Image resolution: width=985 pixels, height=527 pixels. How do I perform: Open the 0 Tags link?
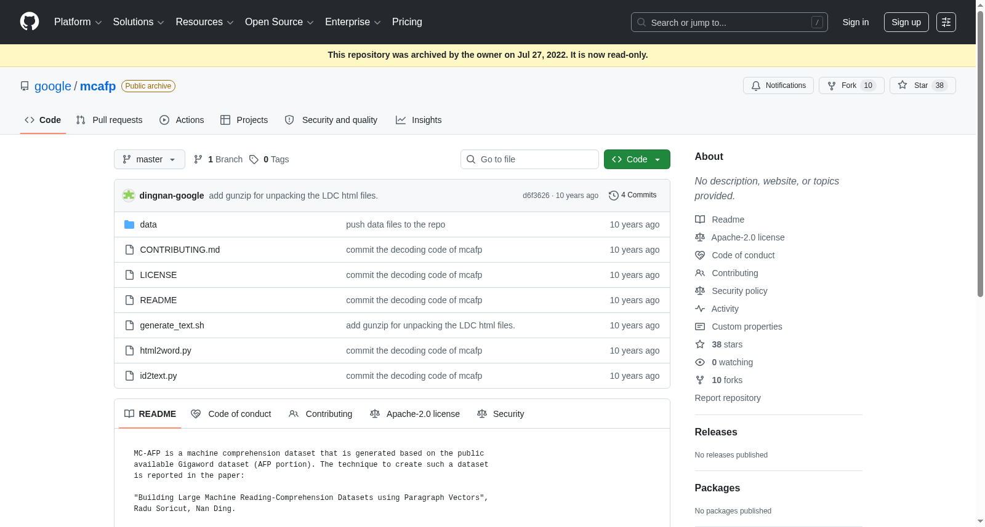(269, 159)
